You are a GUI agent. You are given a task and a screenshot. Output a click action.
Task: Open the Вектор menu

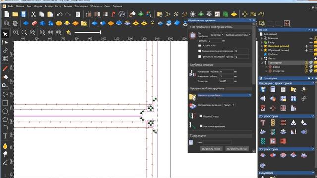(x=49, y=6)
